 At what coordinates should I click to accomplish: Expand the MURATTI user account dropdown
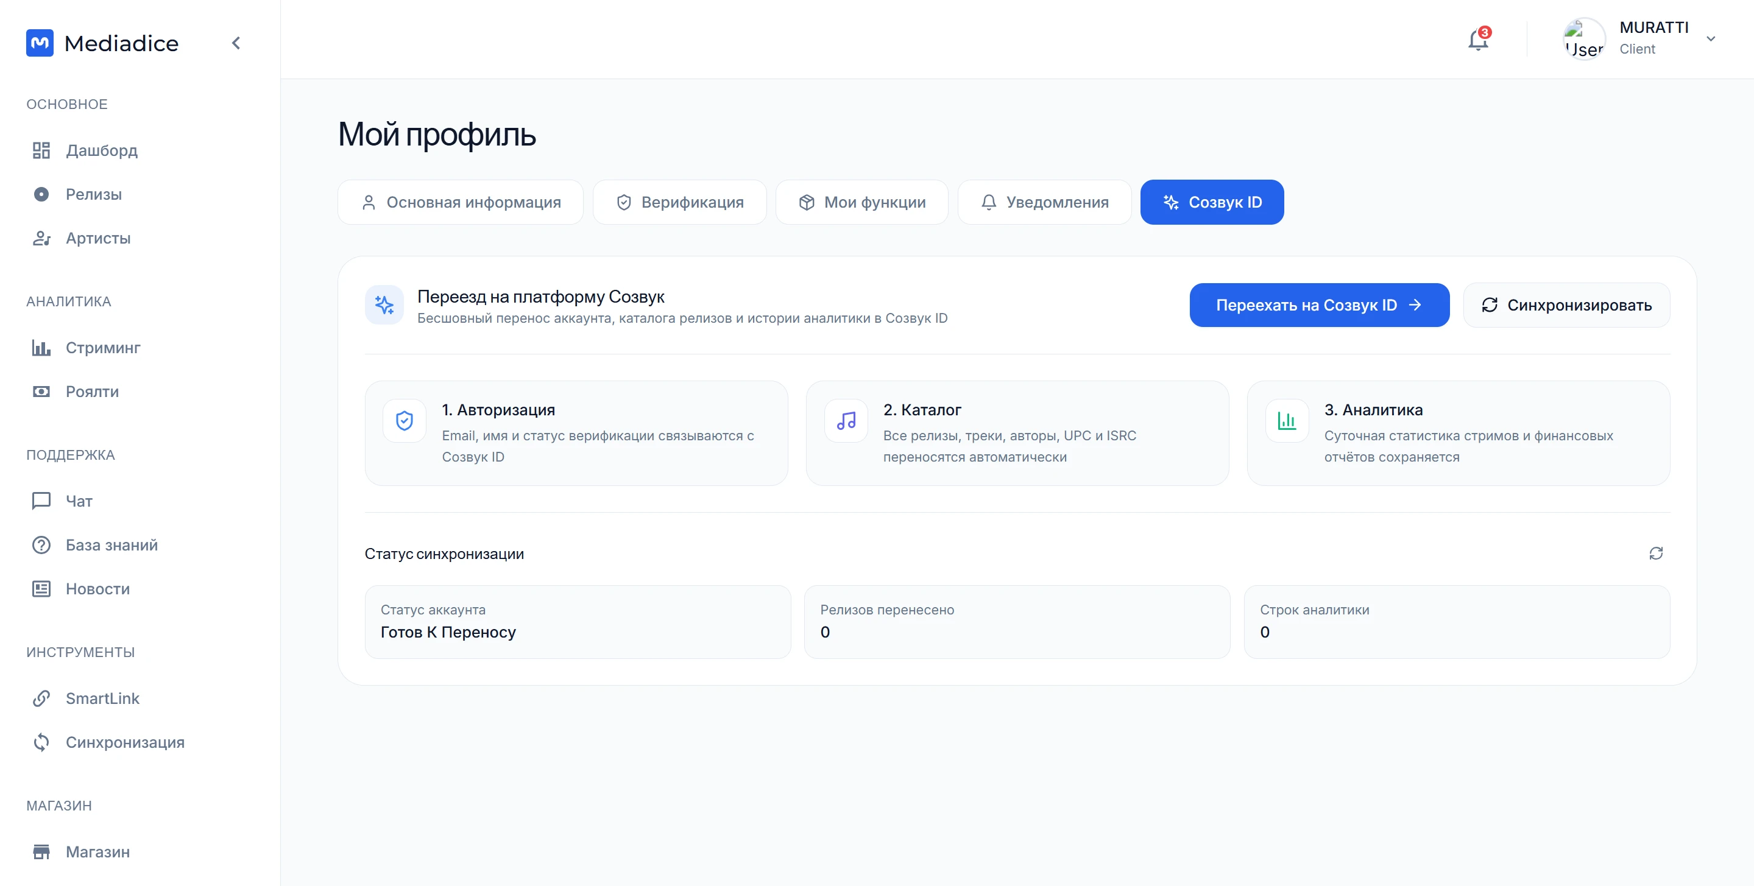(1710, 39)
